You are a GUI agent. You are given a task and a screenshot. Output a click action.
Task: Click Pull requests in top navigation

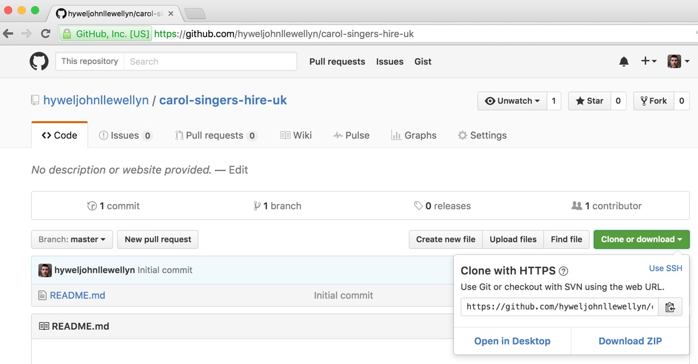(x=337, y=62)
